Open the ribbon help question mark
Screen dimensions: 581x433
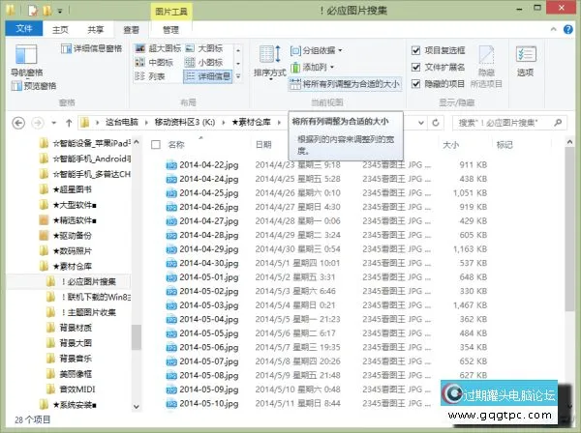[568, 29]
